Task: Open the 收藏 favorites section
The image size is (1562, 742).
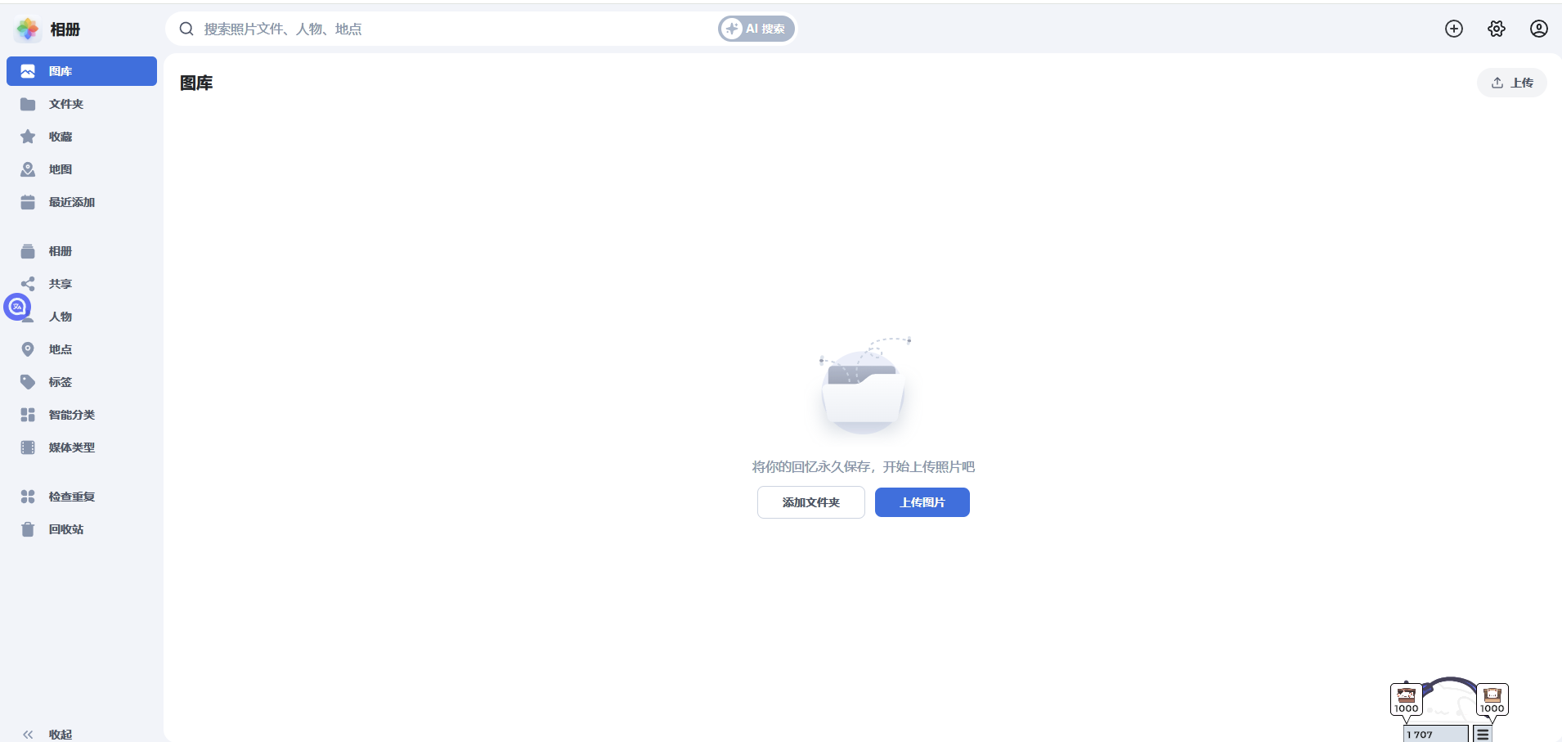Action: (60, 136)
